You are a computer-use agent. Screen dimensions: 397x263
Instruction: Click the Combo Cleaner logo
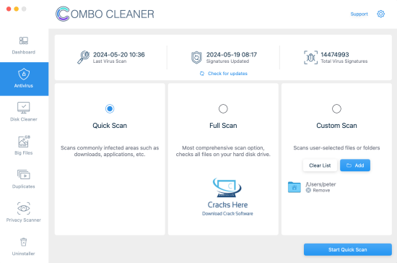(x=105, y=14)
